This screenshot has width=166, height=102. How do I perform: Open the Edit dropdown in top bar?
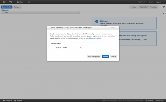30,2
